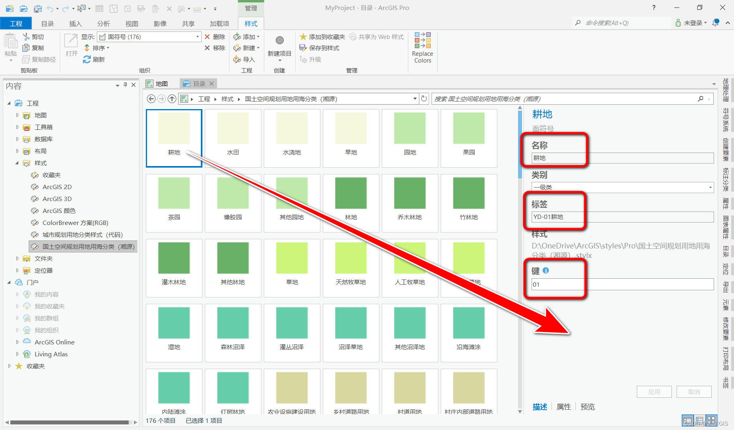Click the Help question mark icon
The height and width of the screenshot is (430, 734).
[654, 8]
